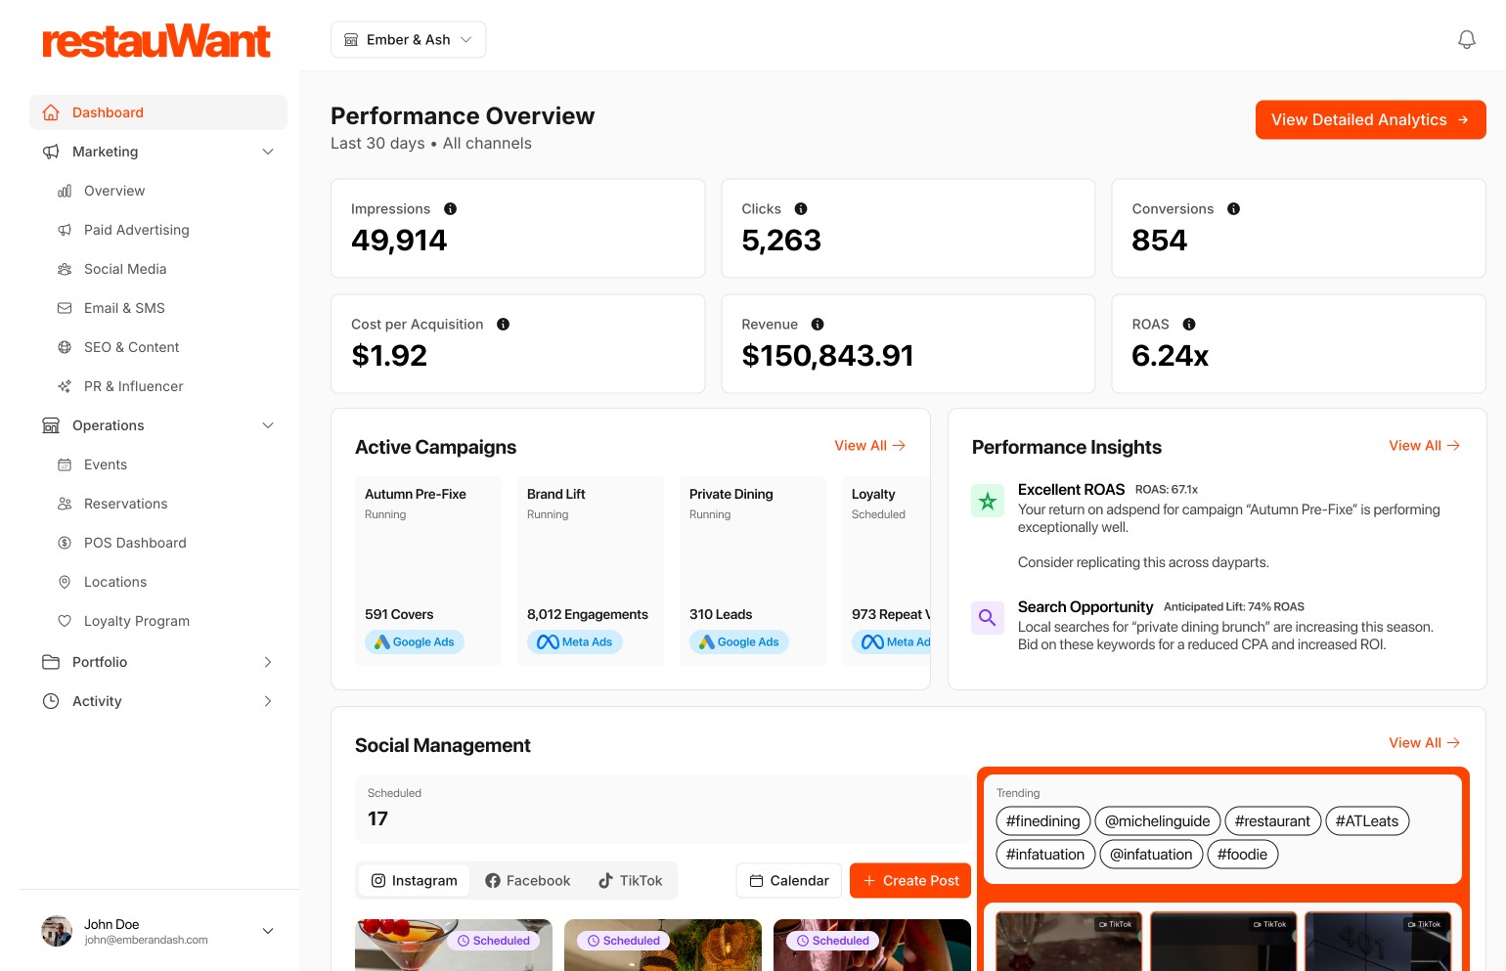Screen dimensions: 1506x971
Task: Click Revenue info icon
Action: [818, 325]
